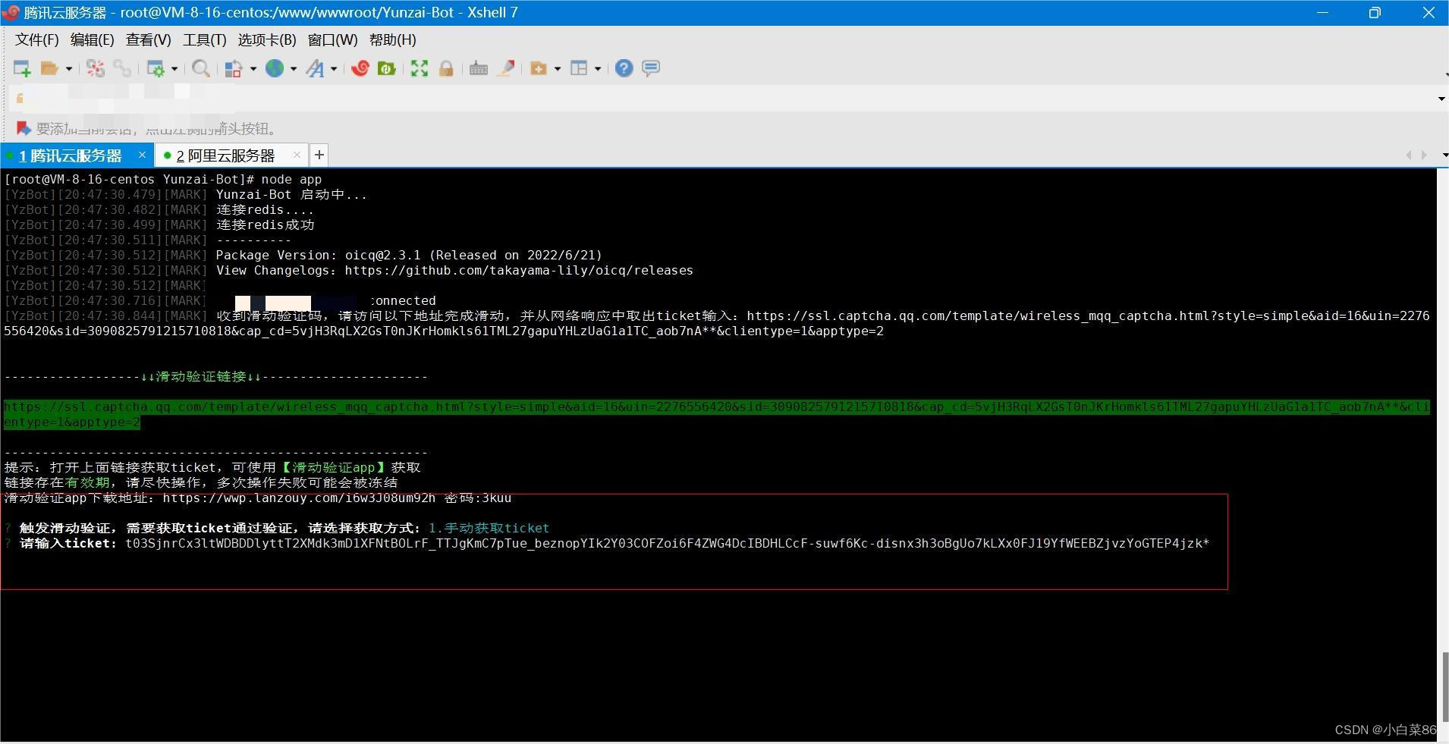
Task: Click the Disconnect toolbar icon
Action: [x=96, y=68]
